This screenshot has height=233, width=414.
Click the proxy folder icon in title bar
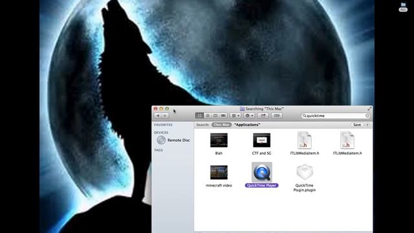tap(242, 109)
